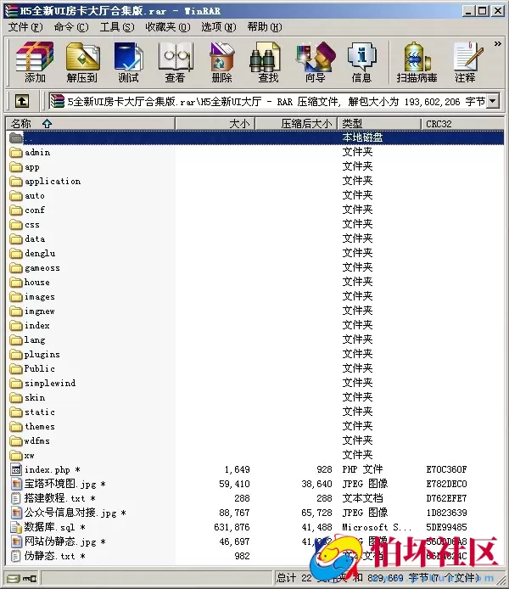
Task: Click the 扫描病毒 (Virus Scan) icon
Action: (x=417, y=62)
